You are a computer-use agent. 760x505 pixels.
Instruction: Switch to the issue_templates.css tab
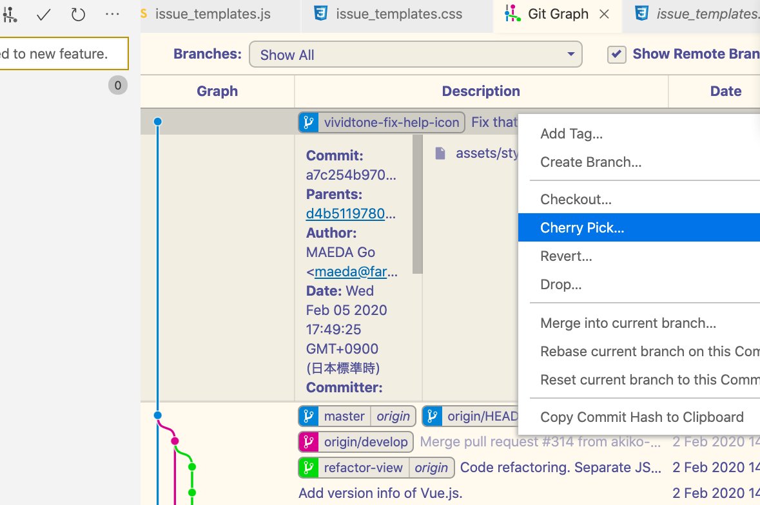click(396, 13)
